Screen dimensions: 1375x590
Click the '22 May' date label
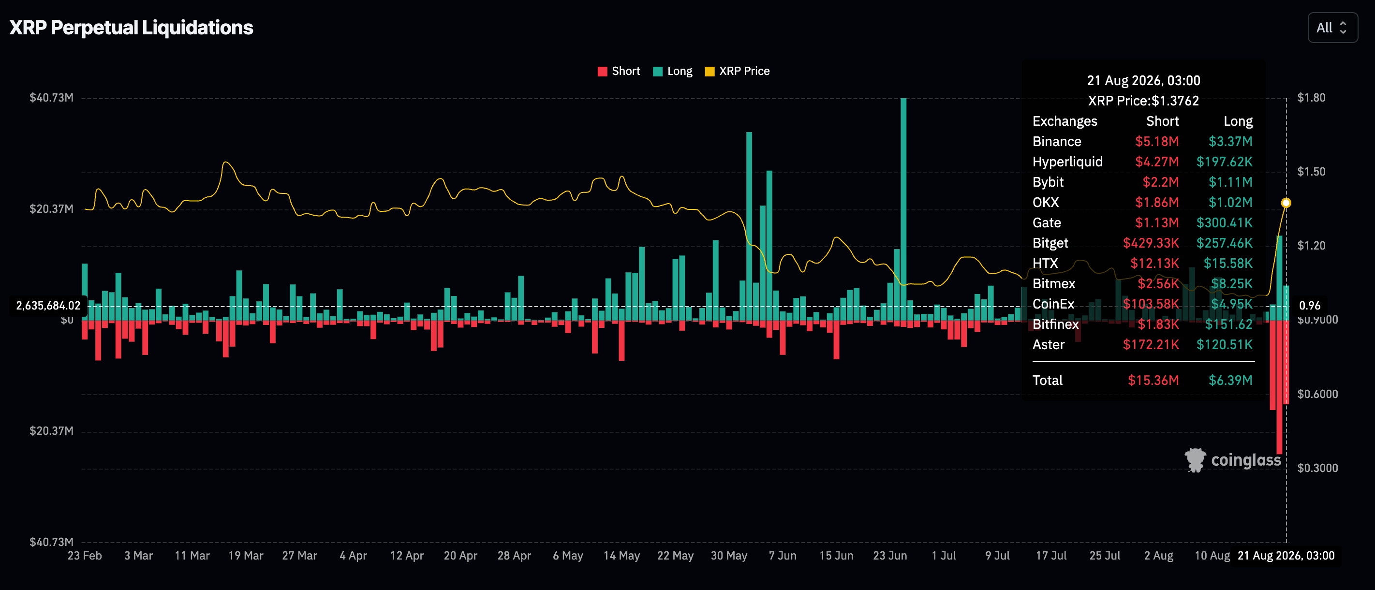[675, 556]
